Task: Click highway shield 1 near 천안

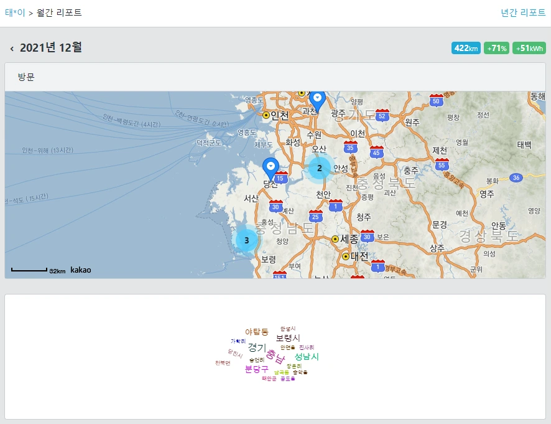Action: [336, 206]
